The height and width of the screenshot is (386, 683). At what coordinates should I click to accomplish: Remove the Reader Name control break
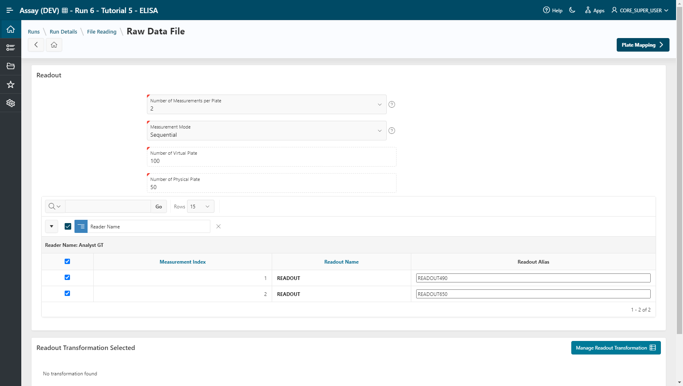tap(219, 226)
